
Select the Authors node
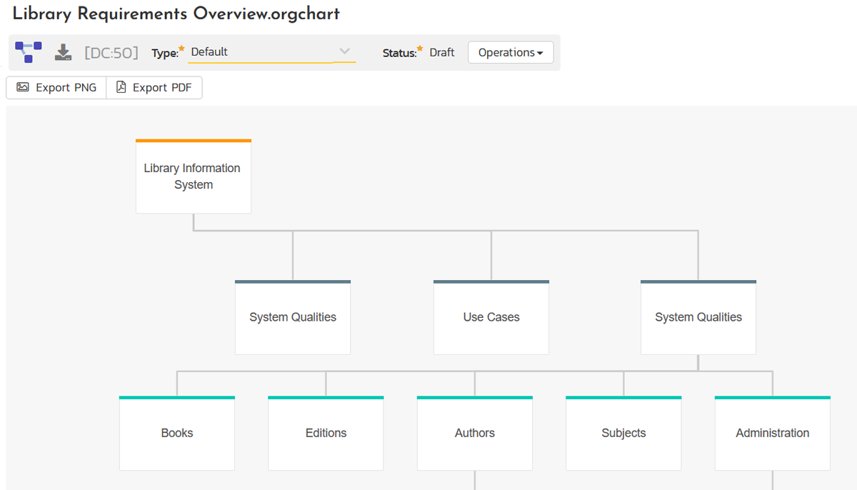[475, 433]
